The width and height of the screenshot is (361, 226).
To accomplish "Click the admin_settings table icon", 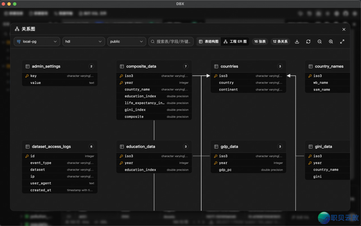I will point(27,66).
